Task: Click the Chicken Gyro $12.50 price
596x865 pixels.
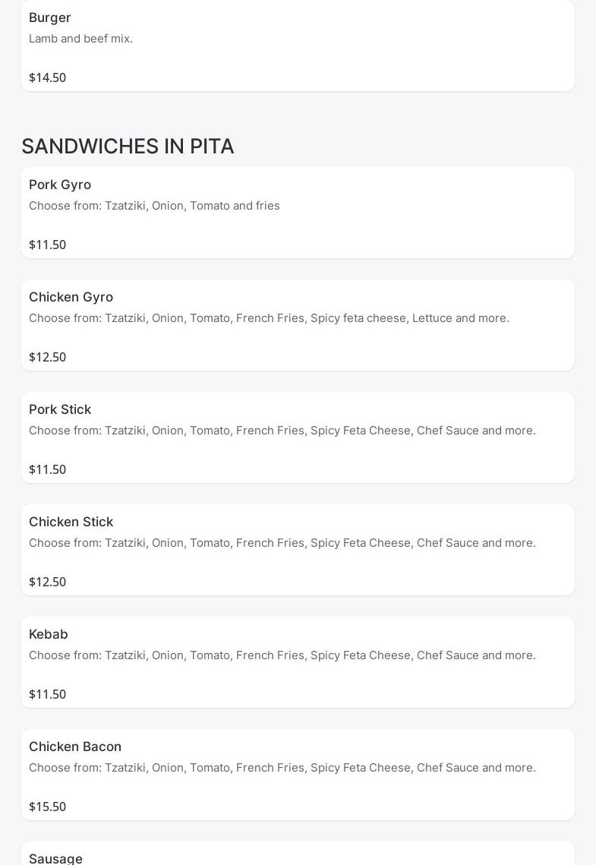Action: pos(47,357)
